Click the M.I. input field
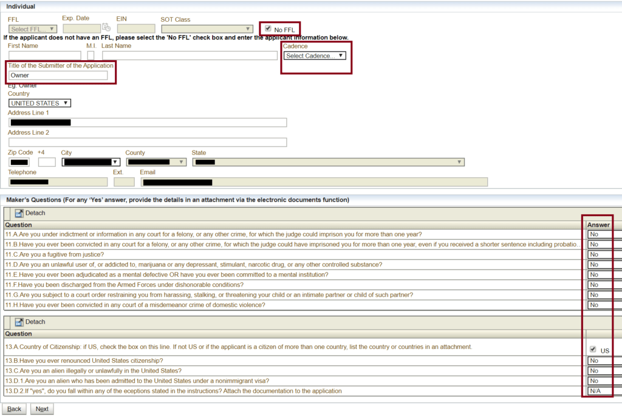The height and width of the screenshot is (420, 622). (91, 55)
